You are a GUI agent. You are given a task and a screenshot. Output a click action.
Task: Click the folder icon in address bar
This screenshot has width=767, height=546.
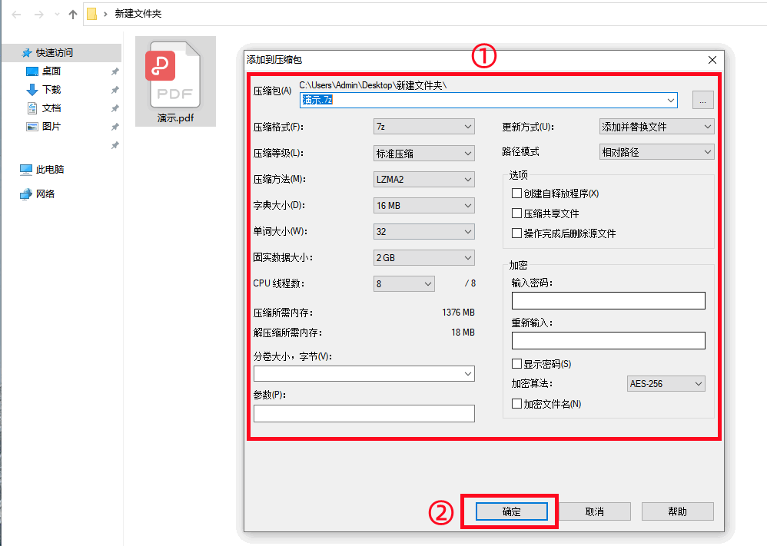(x=91, y=14)
